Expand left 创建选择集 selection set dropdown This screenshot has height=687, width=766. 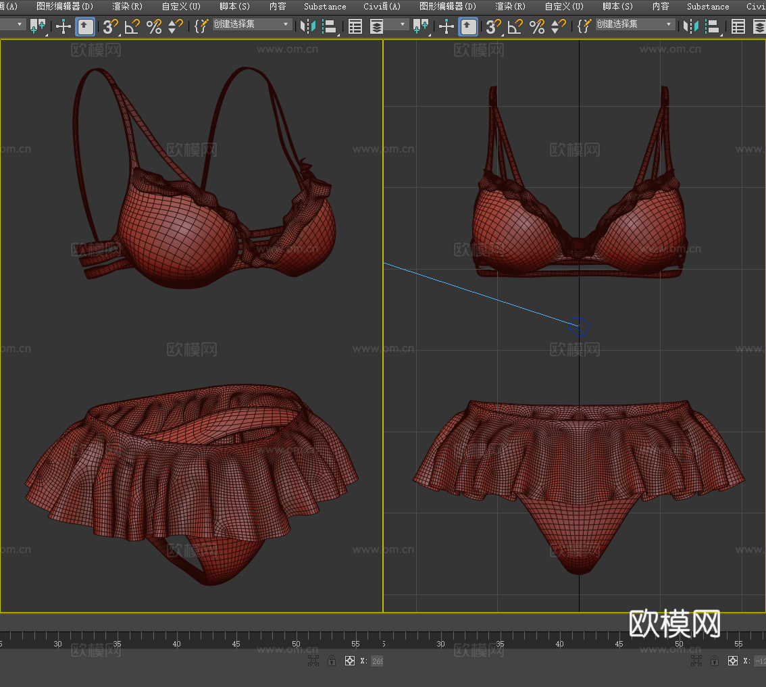[286, 24]
